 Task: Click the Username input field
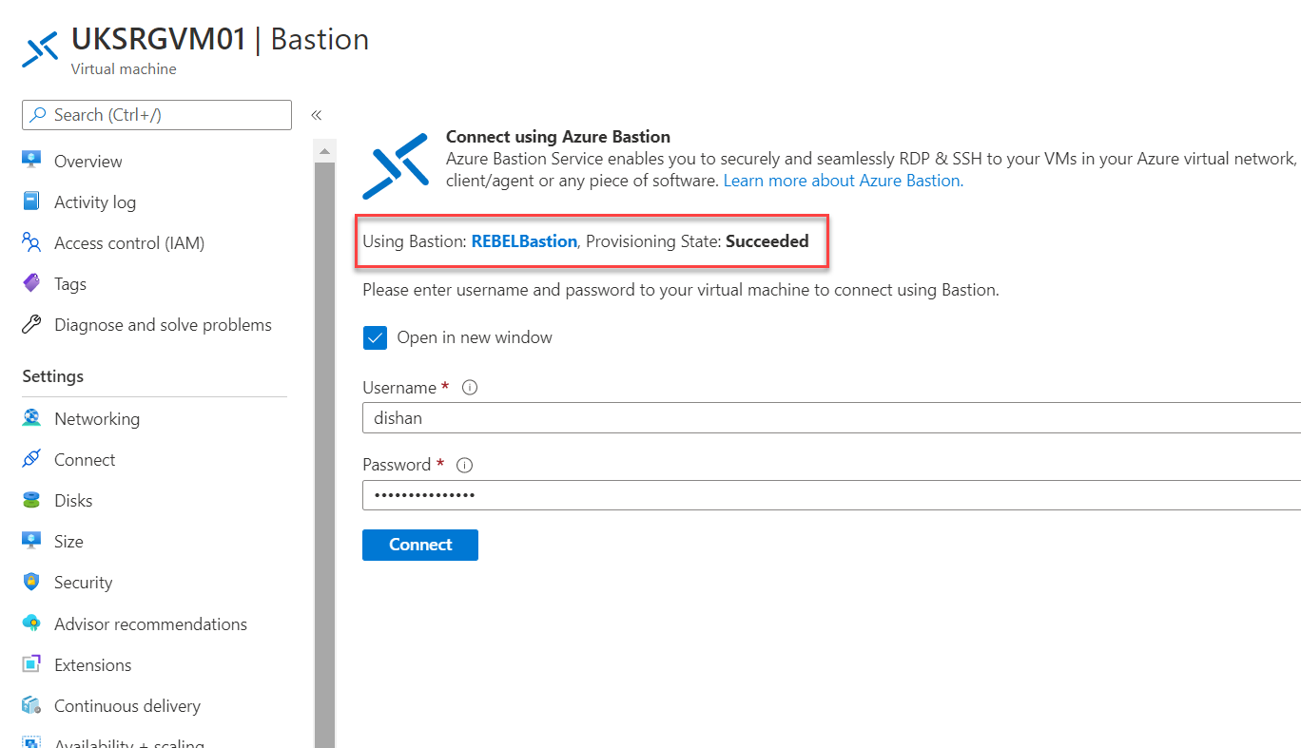point(831,418)
